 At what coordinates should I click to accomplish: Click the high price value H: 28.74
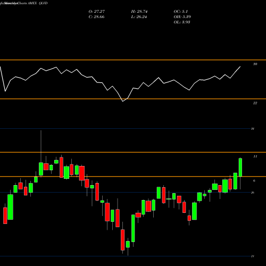139,12
